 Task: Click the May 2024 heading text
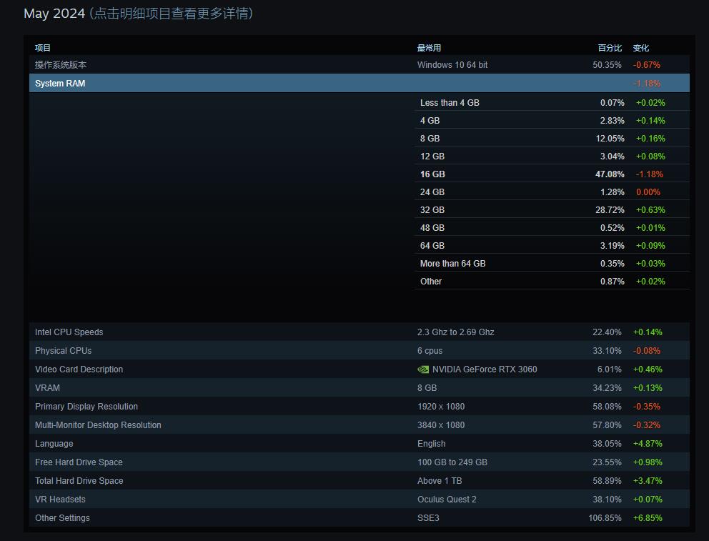[54, 14]
